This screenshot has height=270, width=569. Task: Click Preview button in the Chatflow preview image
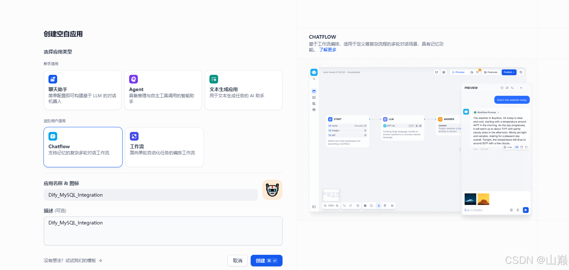[x=458, y=72]
